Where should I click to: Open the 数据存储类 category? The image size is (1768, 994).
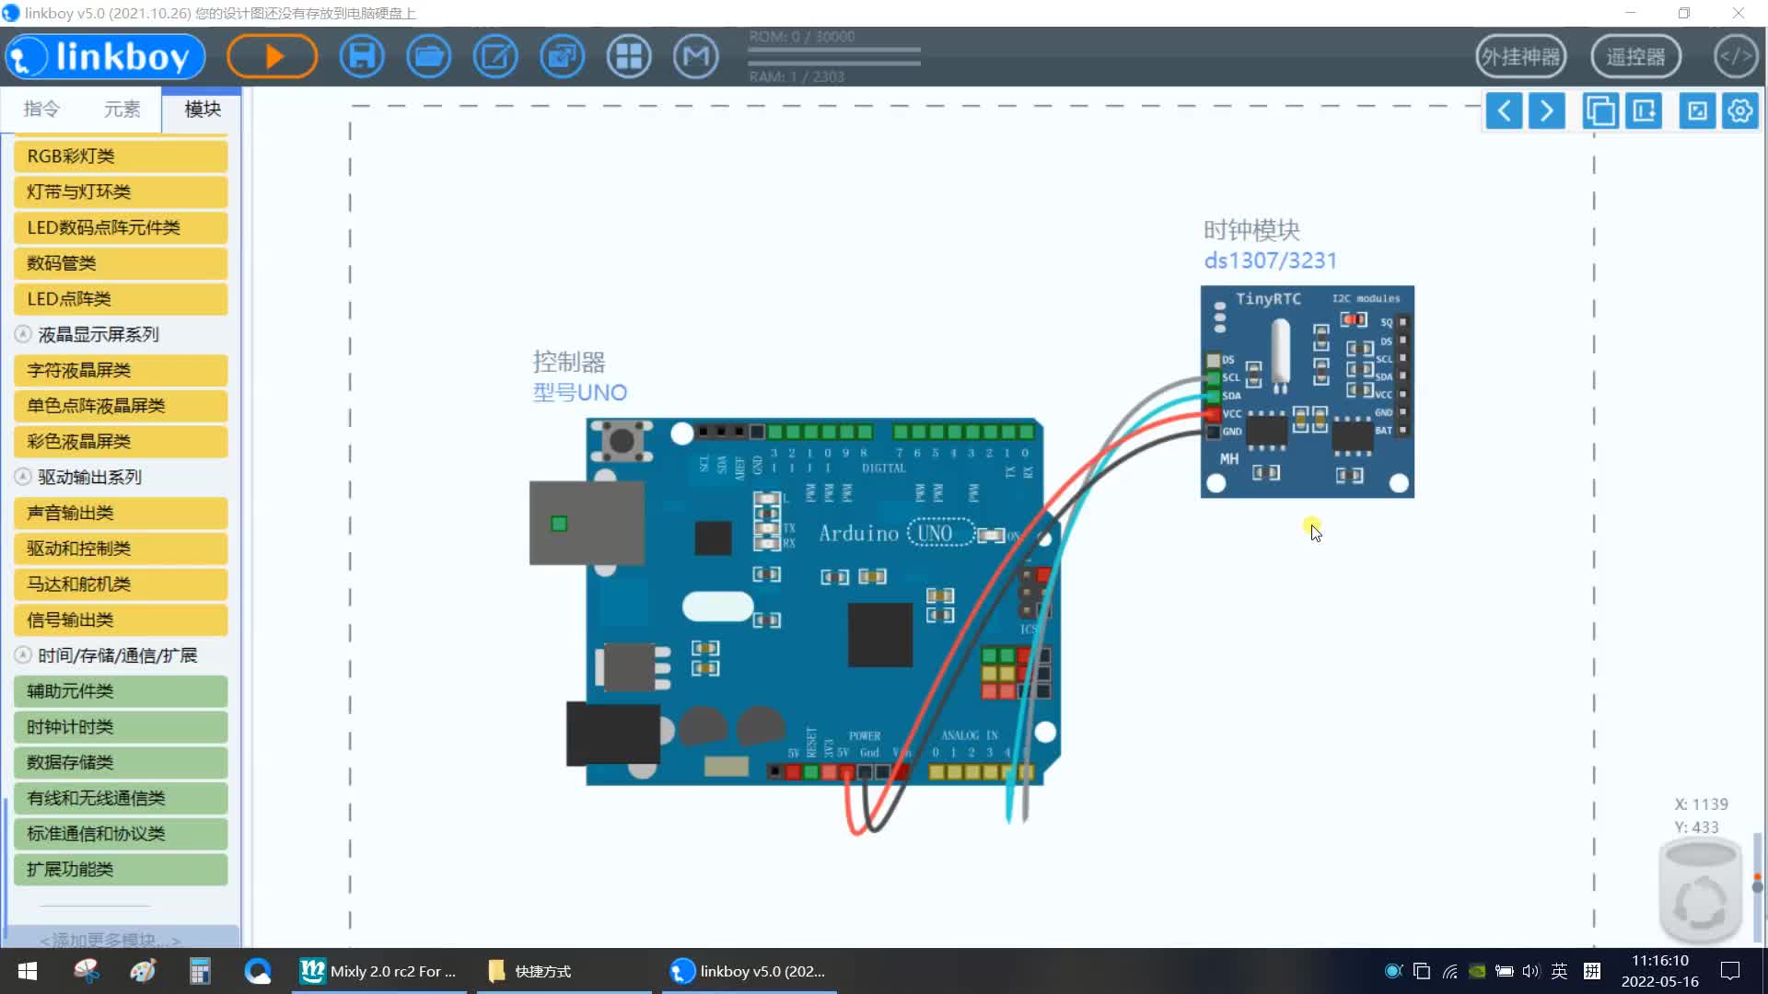click(x=121, y=763)
